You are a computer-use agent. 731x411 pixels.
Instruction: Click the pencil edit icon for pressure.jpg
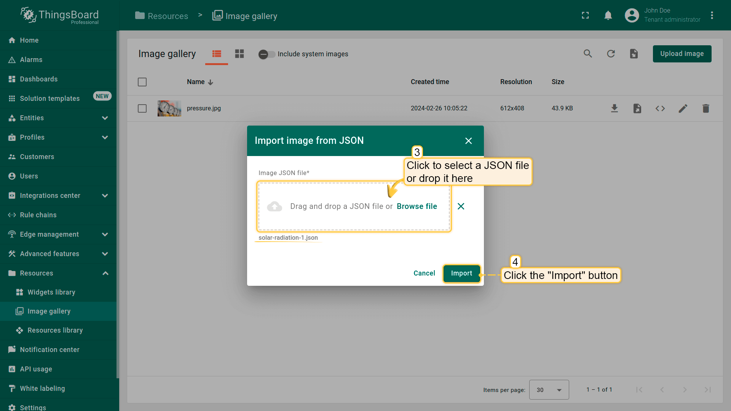pyautogui.click(x=683, y=108)
